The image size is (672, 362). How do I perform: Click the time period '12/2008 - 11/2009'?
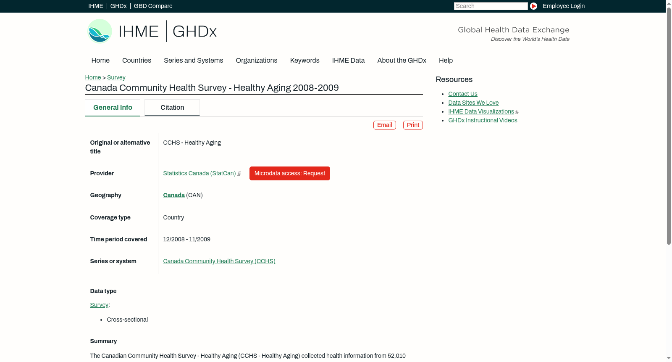[x=187, y=239]
